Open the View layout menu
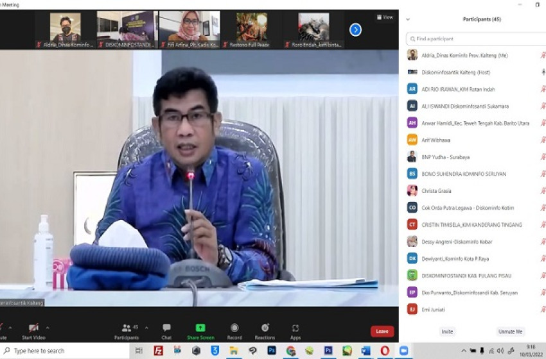This screenshot has height=359, width=546. pos(385,17)
